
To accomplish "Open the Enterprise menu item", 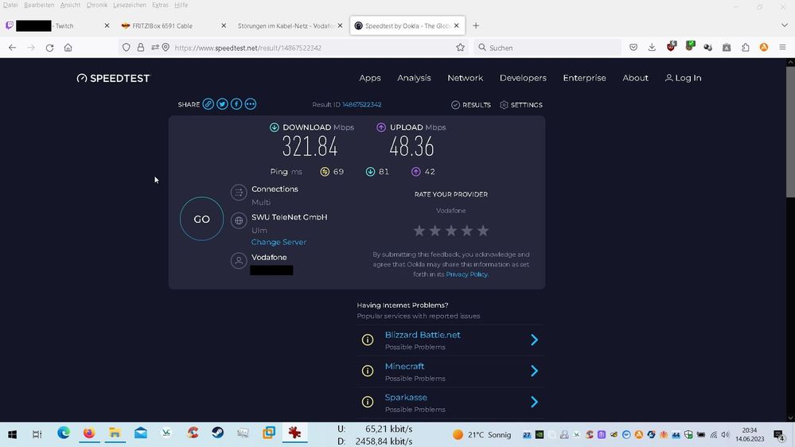I will click(585, 77).
